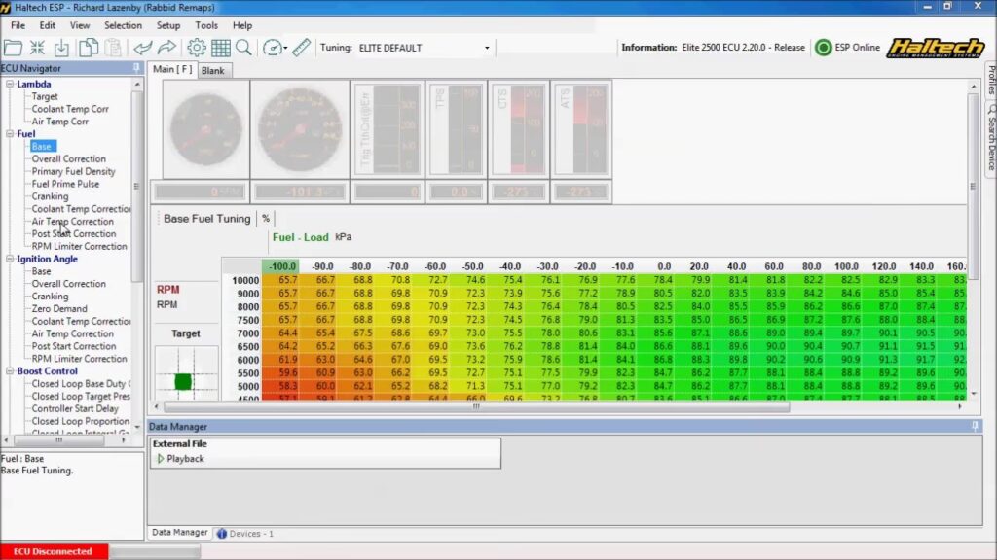
Task: Collapse the Lambda tree node
Action: coord(10,84)
